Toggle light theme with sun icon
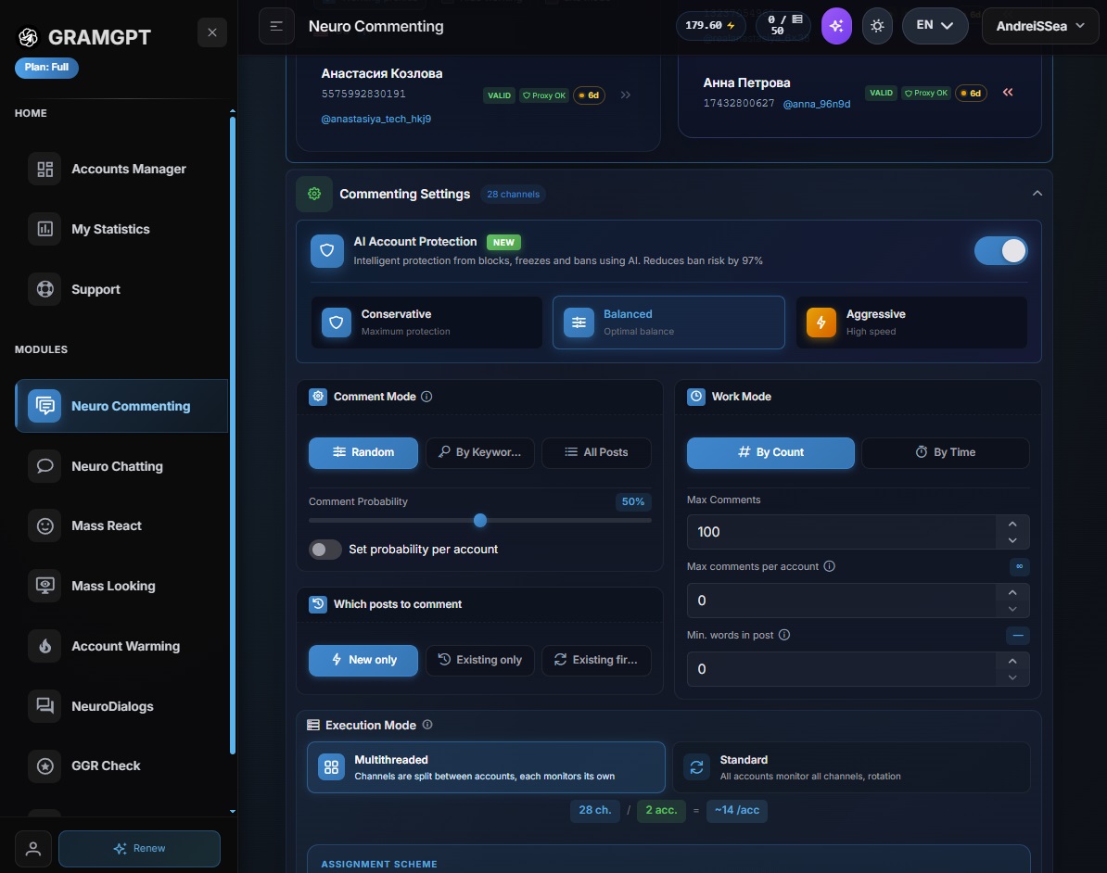Viewport: 1107px width, 873px height. (x=878, y=26)
